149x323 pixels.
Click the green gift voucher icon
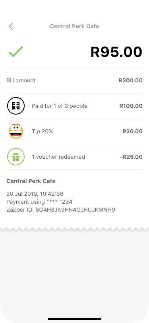pos(16,157)
